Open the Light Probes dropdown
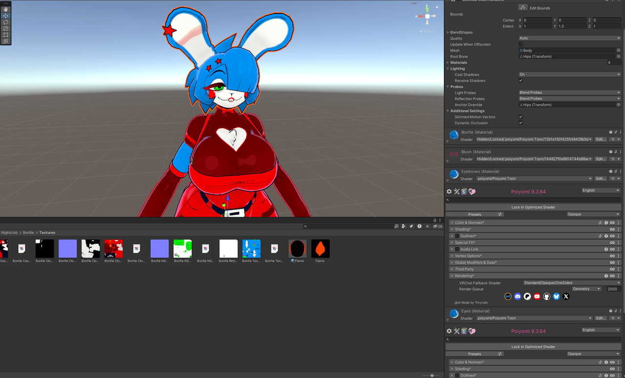Viewport: 625px width, 378px height. point(570,93)
